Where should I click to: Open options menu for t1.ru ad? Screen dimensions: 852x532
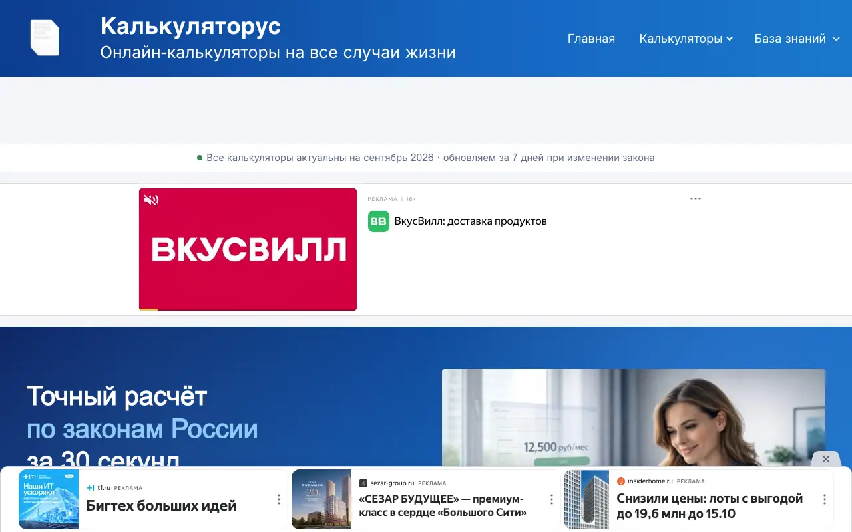pos(278,499)
